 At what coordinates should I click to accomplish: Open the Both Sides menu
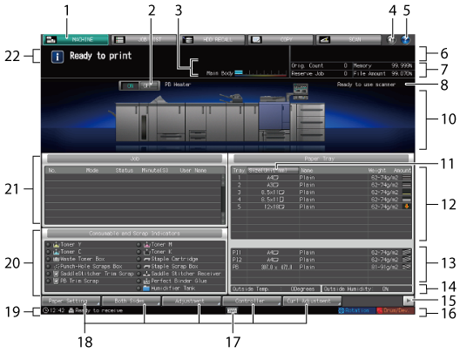132,301
